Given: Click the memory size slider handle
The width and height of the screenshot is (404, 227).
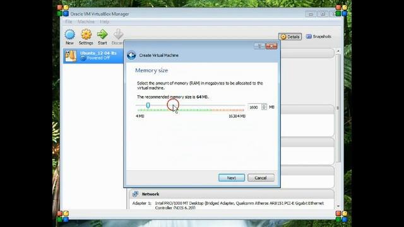Looking at the screenshot, I should pyautogui.click(x=148, y=105).
